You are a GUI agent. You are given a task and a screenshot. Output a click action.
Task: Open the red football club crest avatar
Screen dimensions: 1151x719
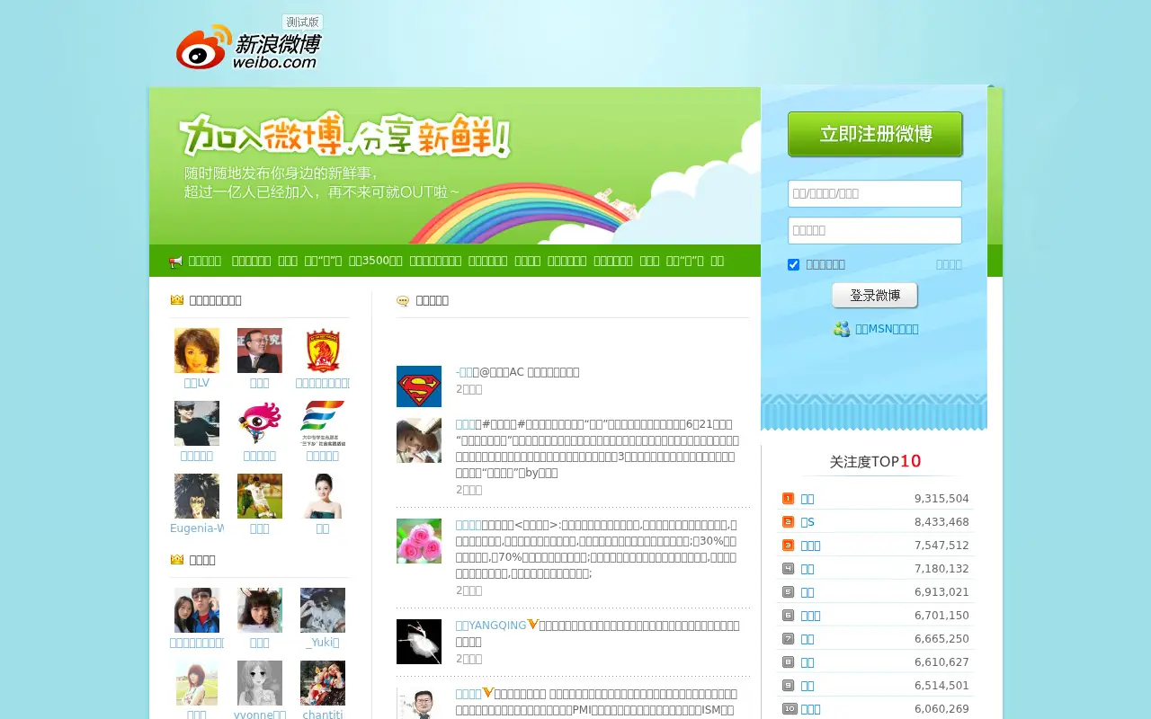coord(323,351)
